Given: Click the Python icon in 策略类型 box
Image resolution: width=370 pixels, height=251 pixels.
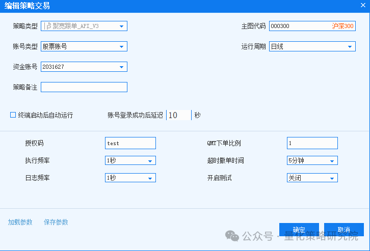Looking at the screenshot, I should (x=48, y=26).
